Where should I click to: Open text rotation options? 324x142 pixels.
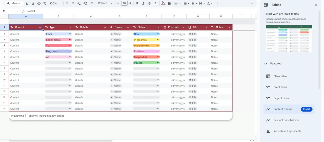pos(210,4)
